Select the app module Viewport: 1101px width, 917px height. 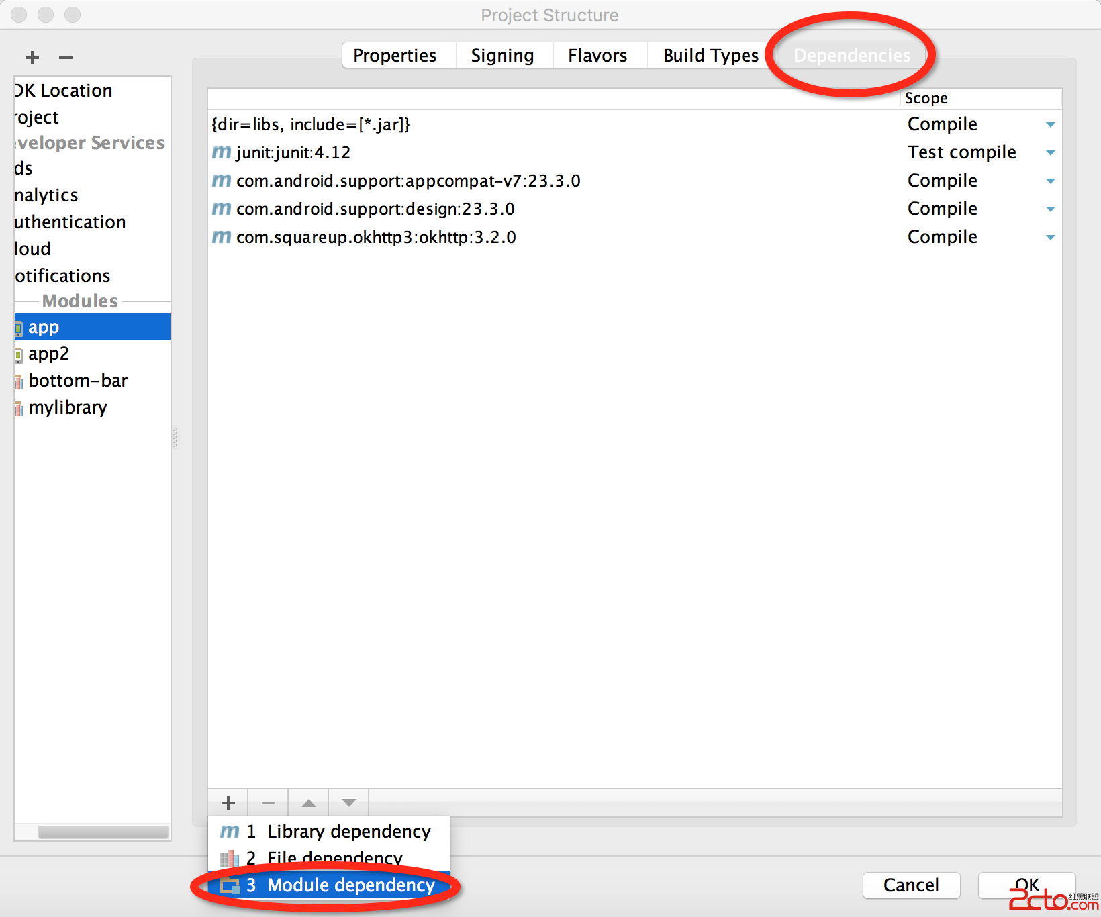pyautogui.click(x=93, y=327)
